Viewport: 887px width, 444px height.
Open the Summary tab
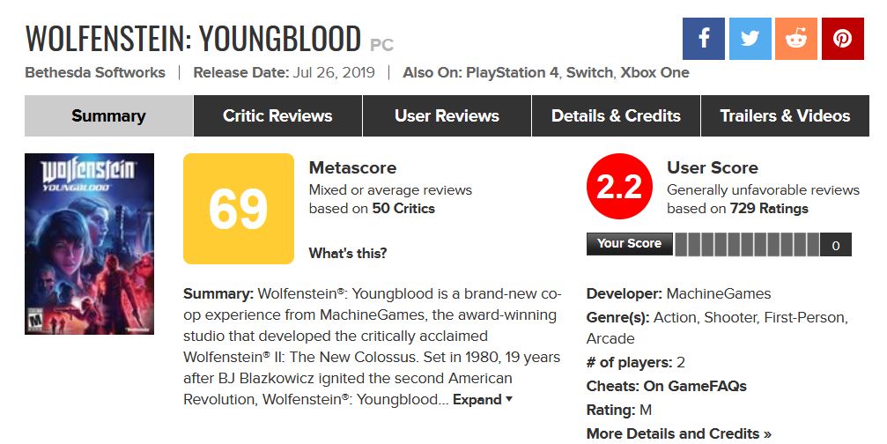(108, 116)
